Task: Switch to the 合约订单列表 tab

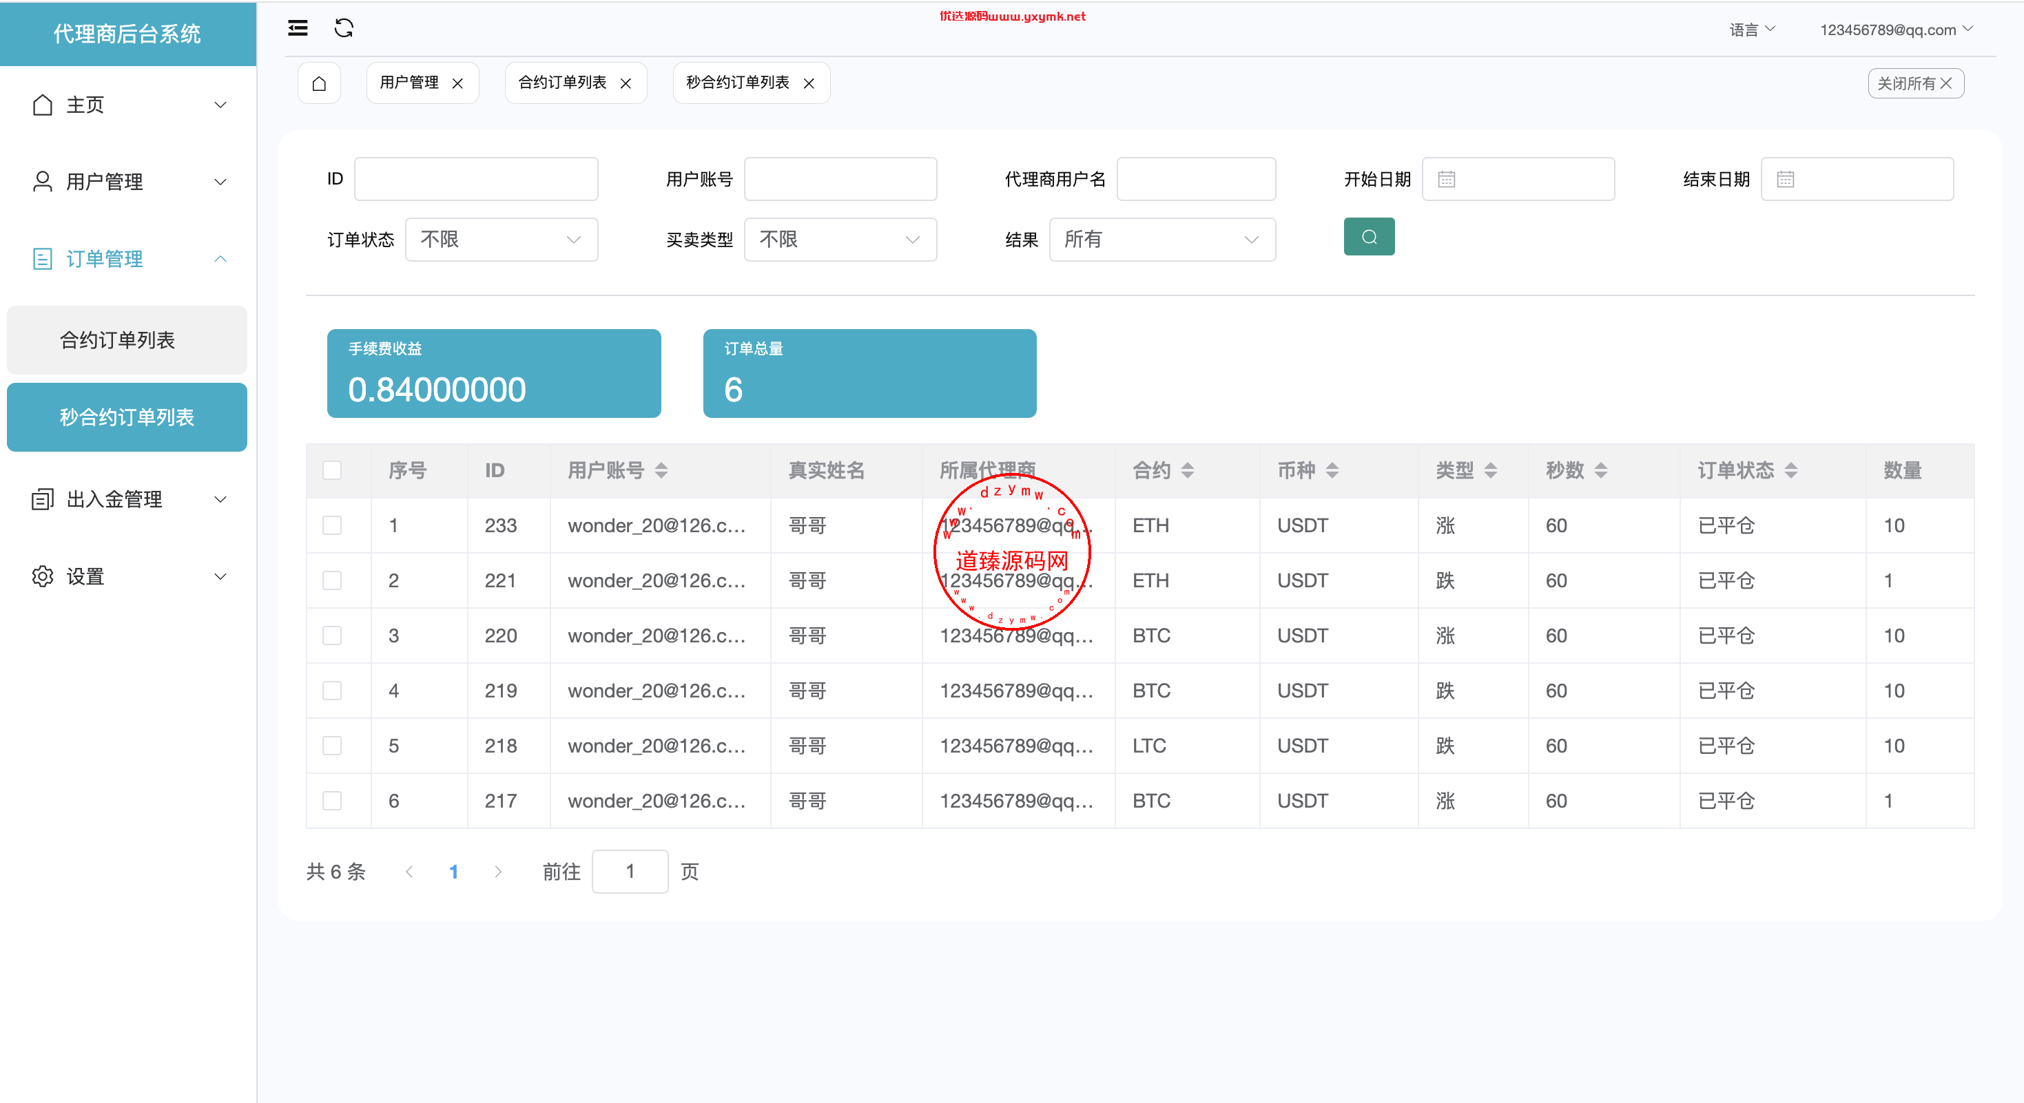Action: [563, 83]
